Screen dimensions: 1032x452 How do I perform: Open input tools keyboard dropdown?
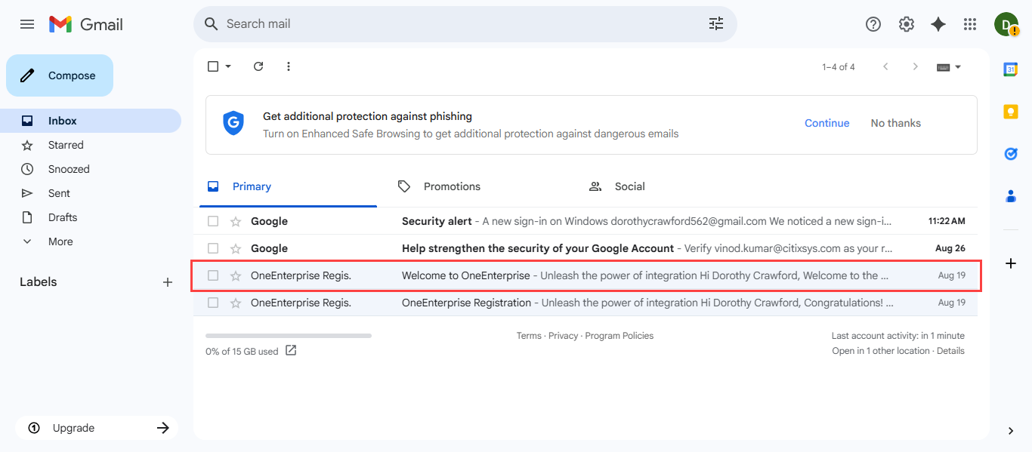click(x=958, y=67)
